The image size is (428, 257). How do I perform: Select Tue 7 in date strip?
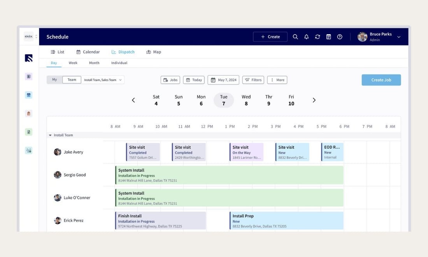[x=224, y=100]
